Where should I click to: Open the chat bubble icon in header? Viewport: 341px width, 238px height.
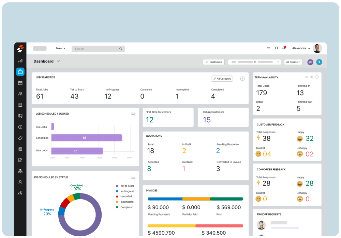(276, 48)
